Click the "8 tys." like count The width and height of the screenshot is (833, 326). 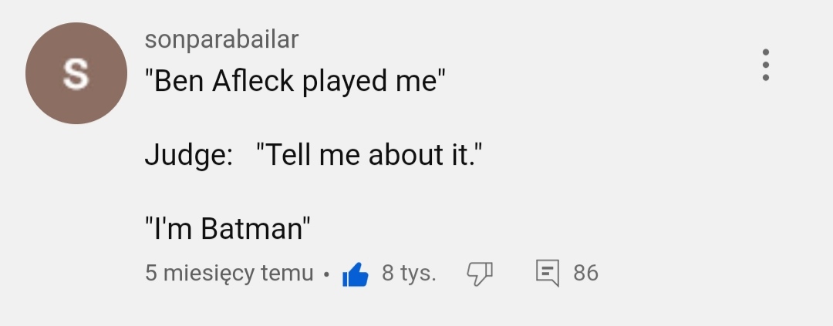click(409, 273)
